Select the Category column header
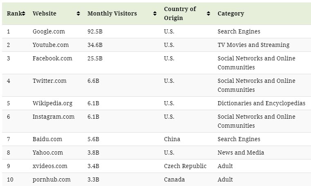311x186 pixels. (231, 13)
